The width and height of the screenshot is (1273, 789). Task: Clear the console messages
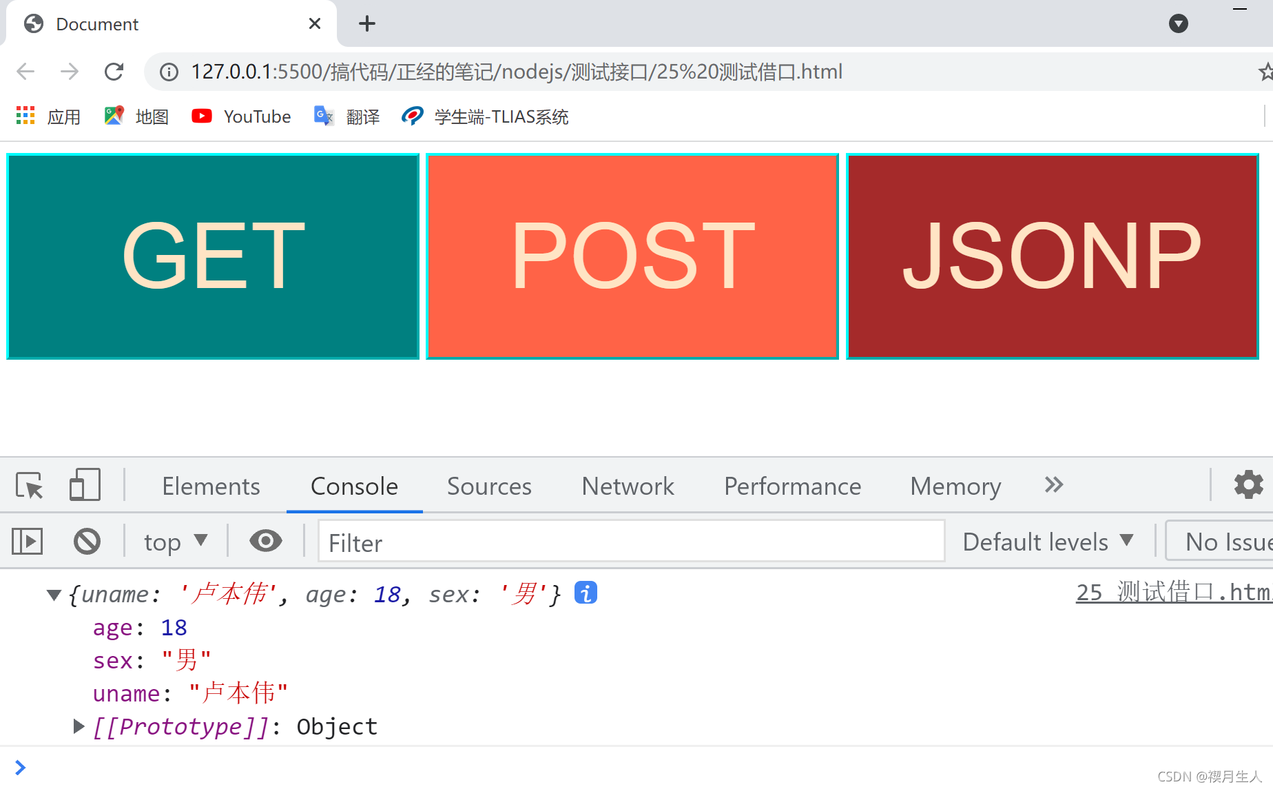tap(87, 541)
